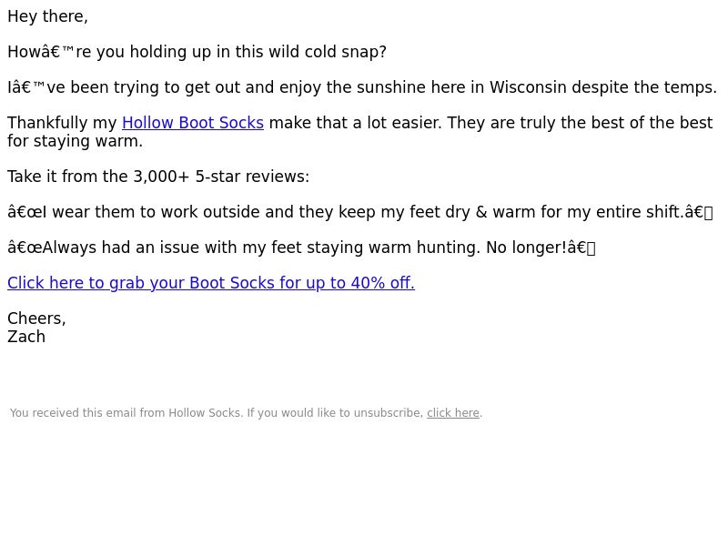Click the 'warm hunting' review quote
Image resolution: width=728 pixels, height=546 pixels.
click(x=301, y=248)
